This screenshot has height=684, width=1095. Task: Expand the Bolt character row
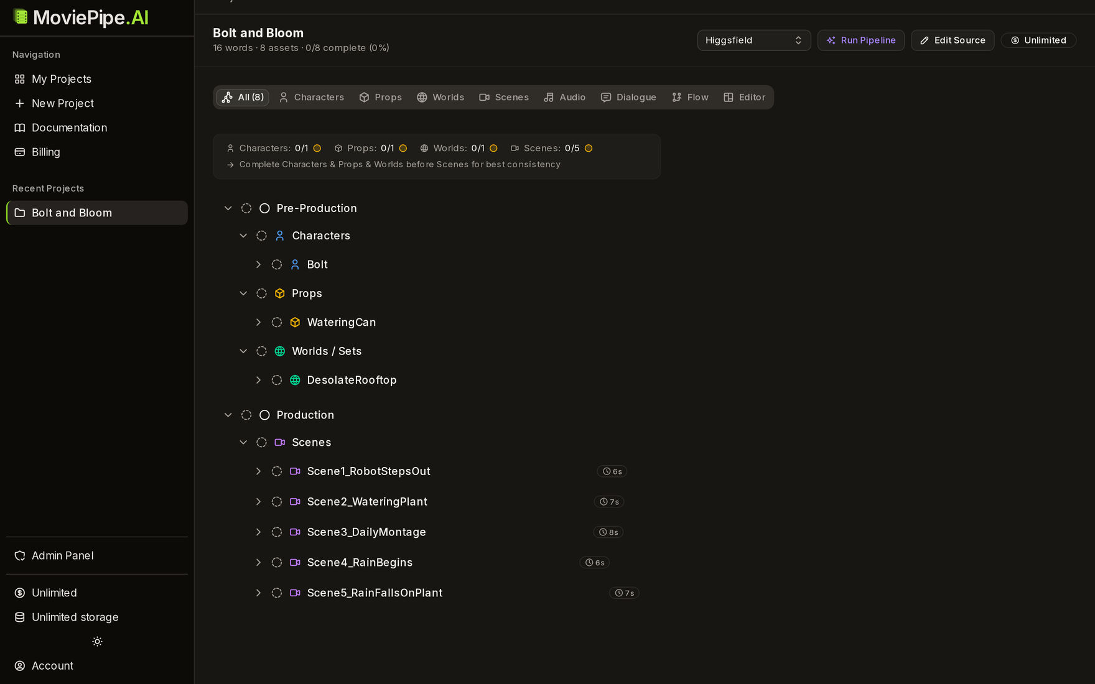pyautogui.click(x=258, y=264)
